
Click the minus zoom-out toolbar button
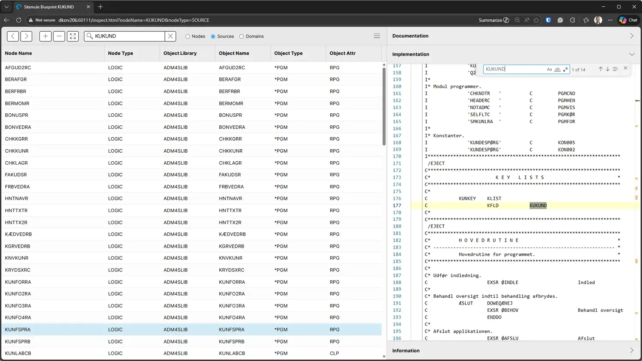tap(59, 36)
